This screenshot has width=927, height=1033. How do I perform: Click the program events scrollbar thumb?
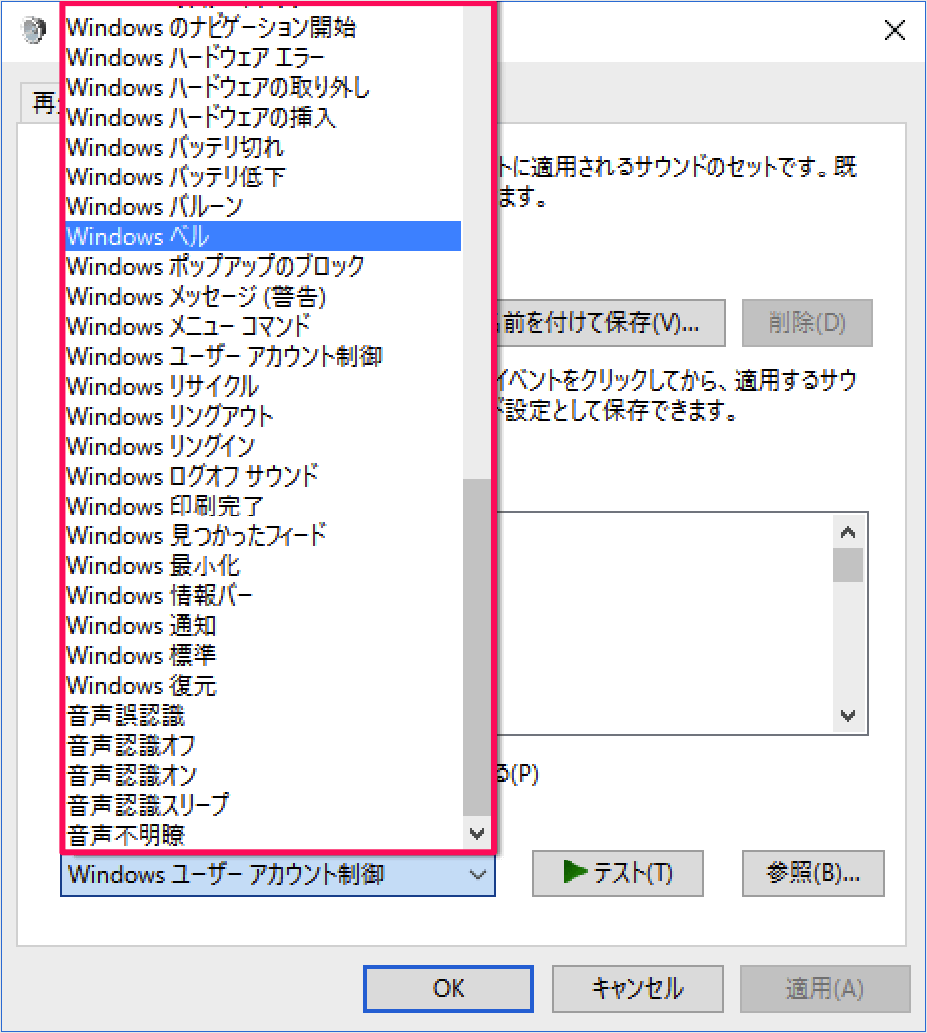848,565
